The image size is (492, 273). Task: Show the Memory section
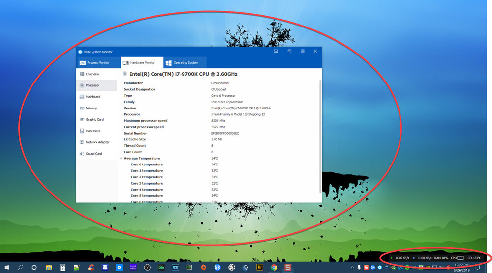(x=96, y=108)
